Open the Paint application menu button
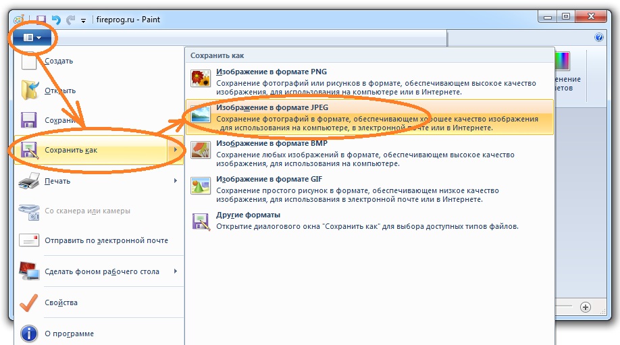The height and width of the screenshot is (345, 620). point(32,38)
